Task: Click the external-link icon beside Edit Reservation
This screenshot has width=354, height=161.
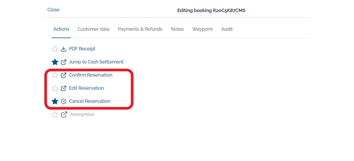Action: point(64,88)
